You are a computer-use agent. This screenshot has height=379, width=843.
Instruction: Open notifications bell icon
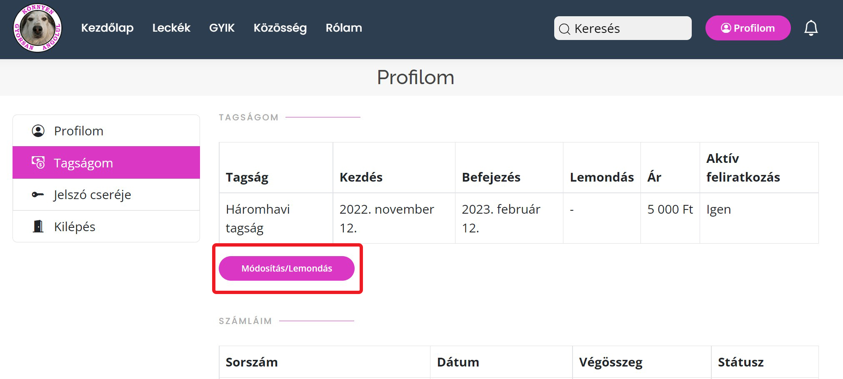click(x=810, y=28)
